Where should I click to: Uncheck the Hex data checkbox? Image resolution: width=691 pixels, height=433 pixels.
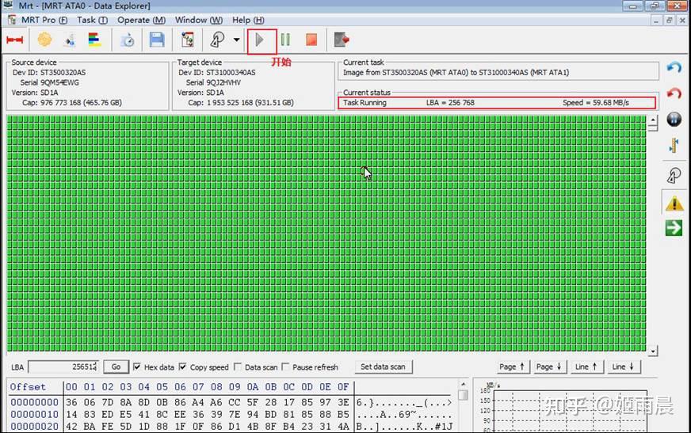point(137,367)
